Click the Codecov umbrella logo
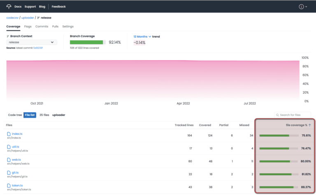Image resolution: width=316 pixels, height=195 pixels. click(9, 7)
